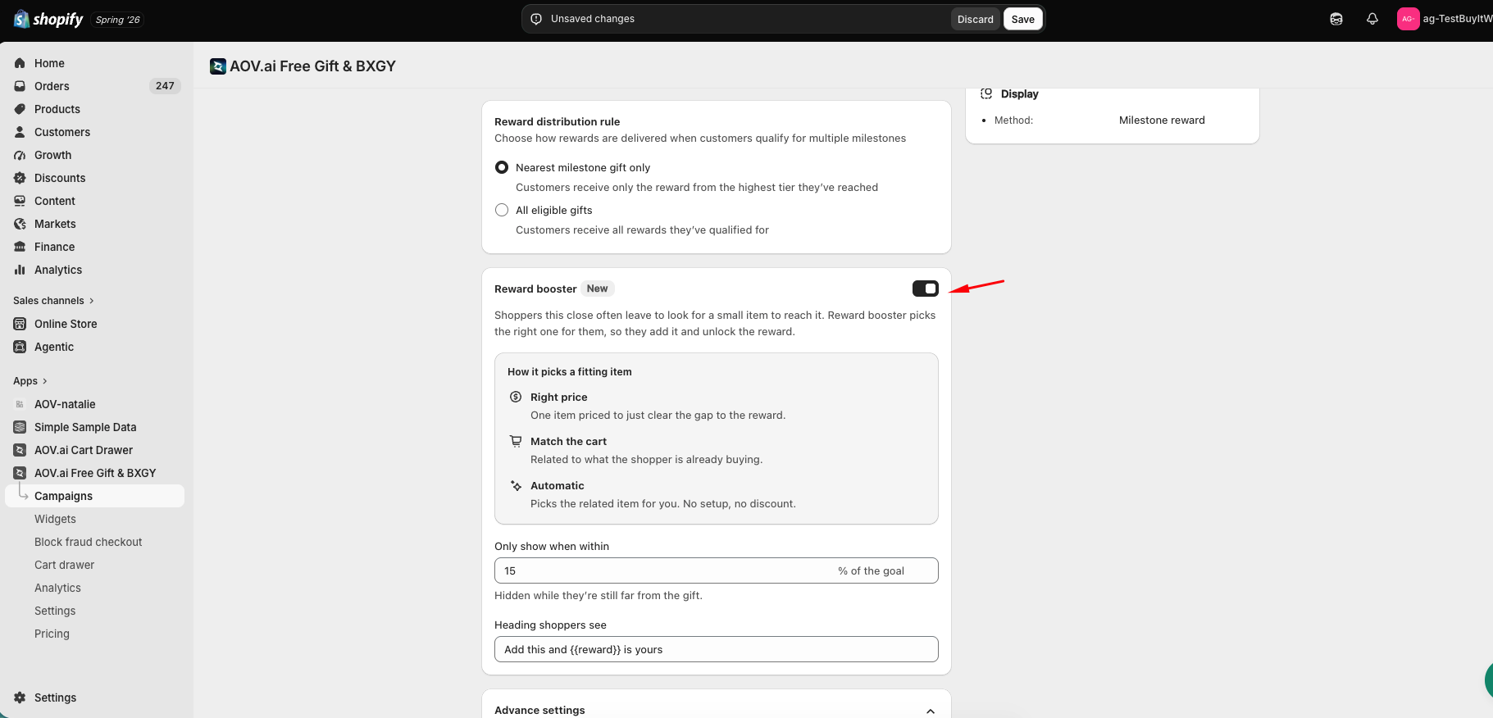Image resolution: width=1493 pixels, height=718 pixels.
Task: Click the Analytics bar chart icon
Action: pyautogui.click(x=20, y=270)
